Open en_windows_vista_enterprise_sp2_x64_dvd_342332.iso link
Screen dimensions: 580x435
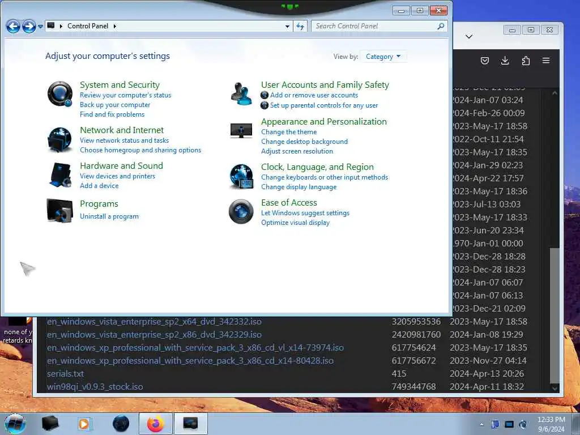click(154, 322)
